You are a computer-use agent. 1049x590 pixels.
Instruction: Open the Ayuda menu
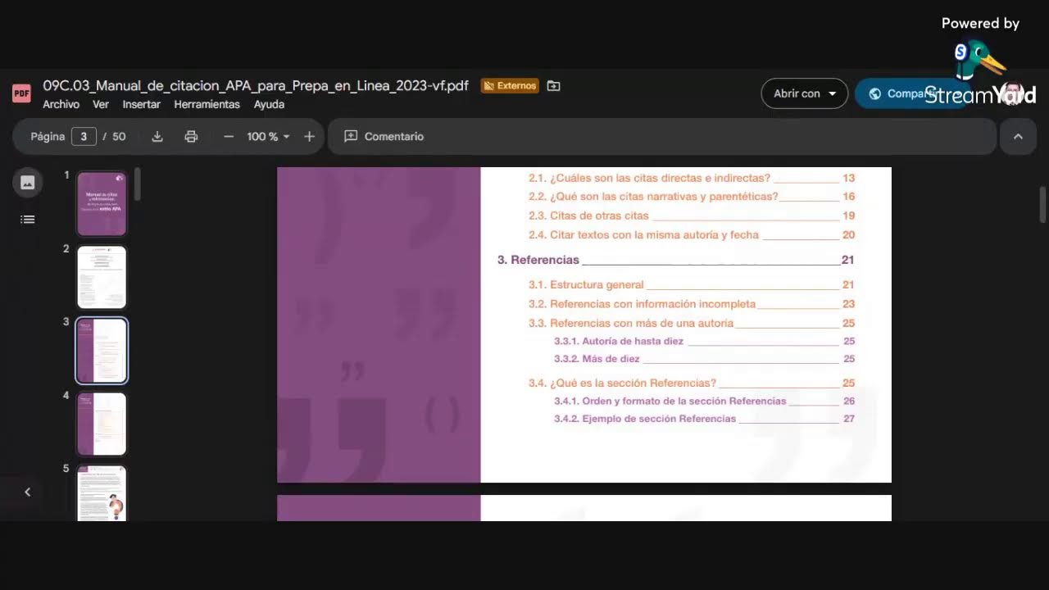click(x=269, y=105)
